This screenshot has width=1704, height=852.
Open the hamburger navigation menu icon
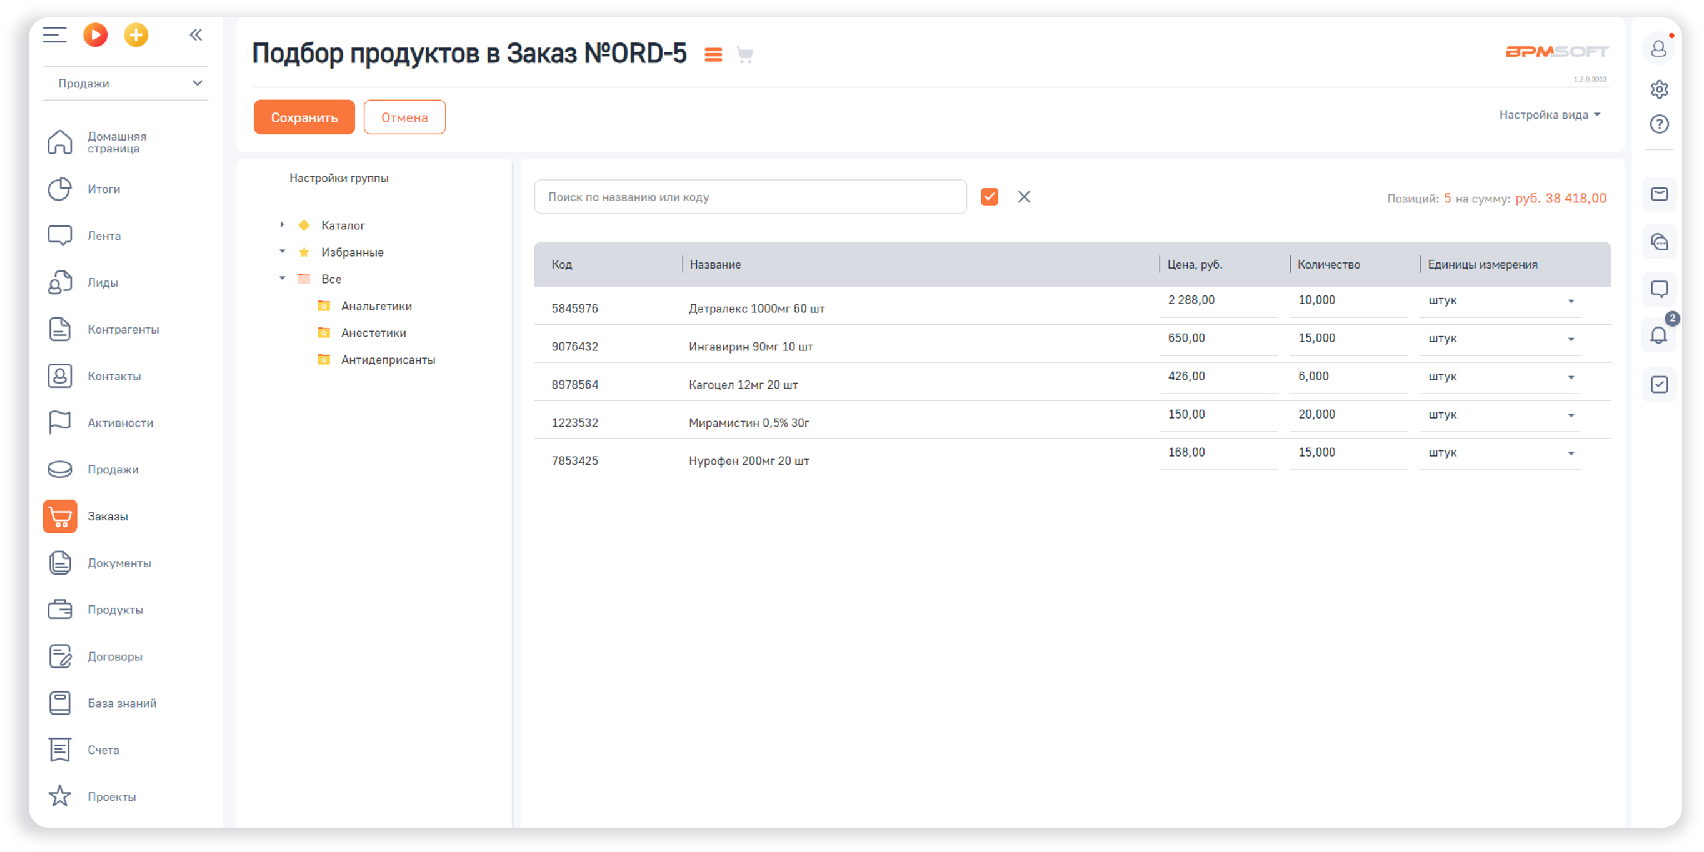pyautogui.click(x=54, y=34)
